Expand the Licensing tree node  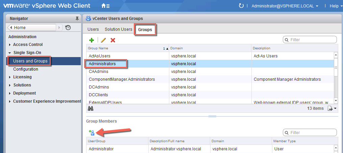10,77
